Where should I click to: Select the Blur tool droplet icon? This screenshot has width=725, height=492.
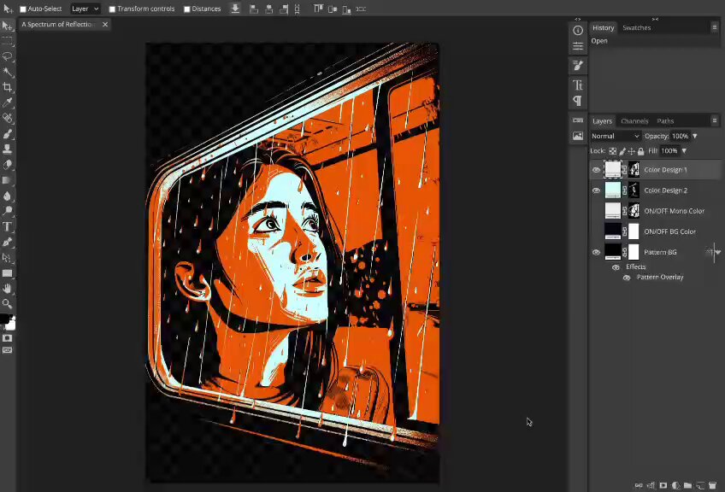(8, 196)
